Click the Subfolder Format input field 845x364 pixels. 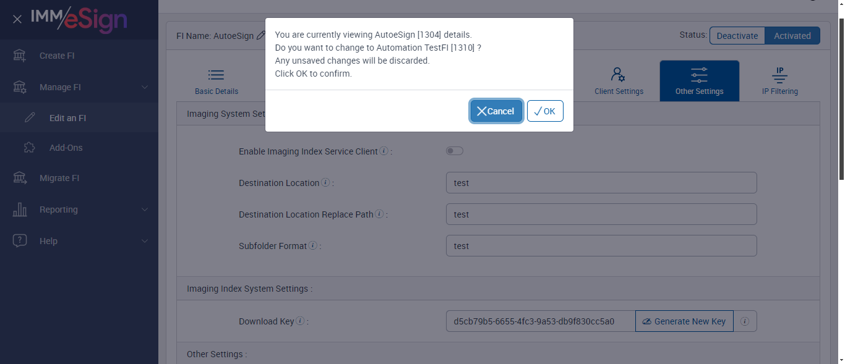pos(601,246)
